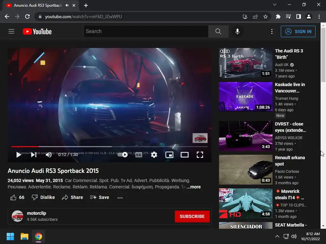Open DVRST close eyes video thumbnail
Viewport: 326px width, 244px height.
(x=245, y=136)
